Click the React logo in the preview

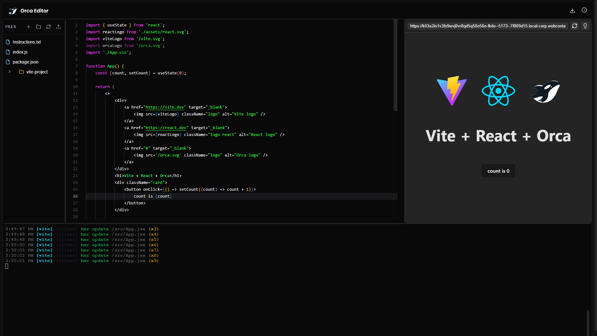(x=498, y=91)
